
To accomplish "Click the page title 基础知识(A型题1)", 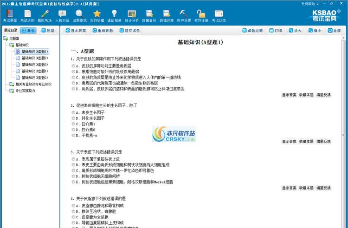I will click(x=200, y=42).
